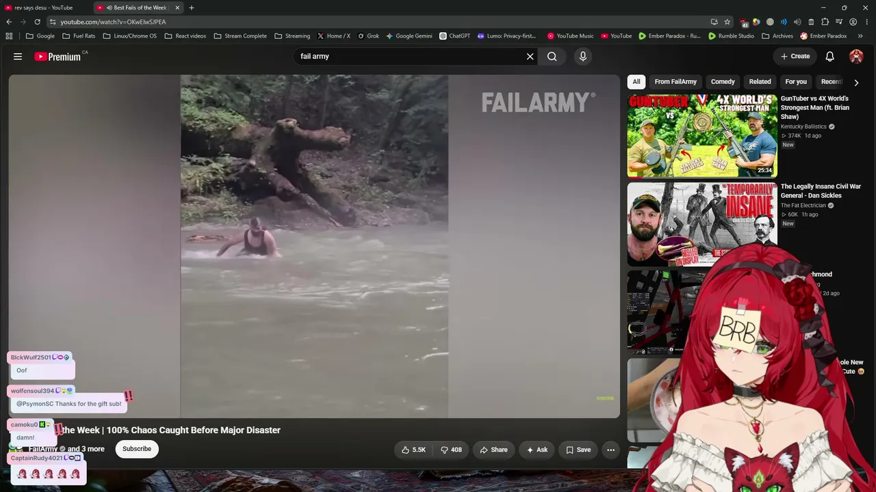Open the React videos bookmarks folder
This screenshot has width=876, height=492.
pyautogui.click(x=185, y=36)
